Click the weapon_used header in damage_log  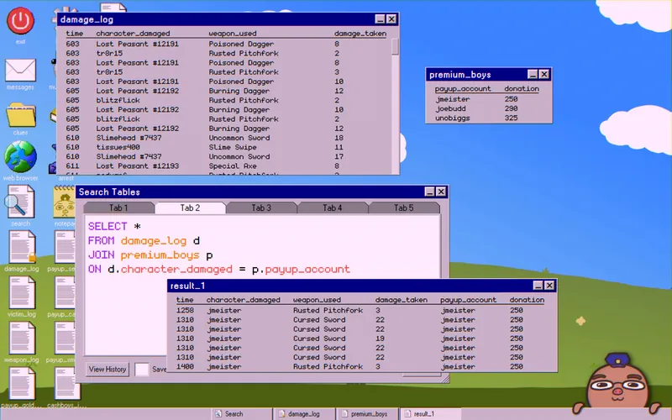click(x=233, y=34)
